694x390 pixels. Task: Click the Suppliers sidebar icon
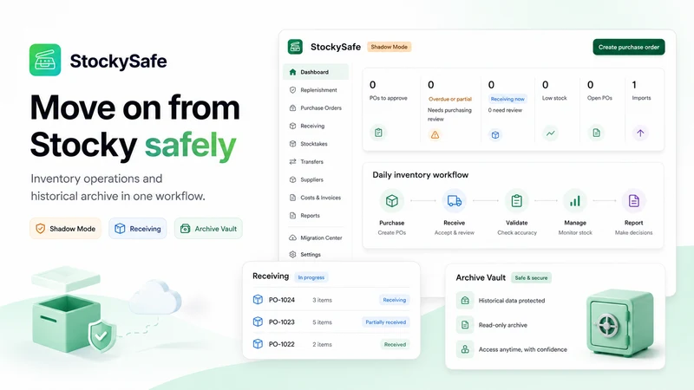click(292, 179)
